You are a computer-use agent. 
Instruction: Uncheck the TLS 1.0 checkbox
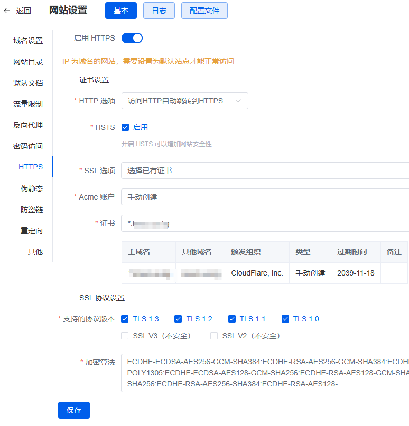click(285, 319)
